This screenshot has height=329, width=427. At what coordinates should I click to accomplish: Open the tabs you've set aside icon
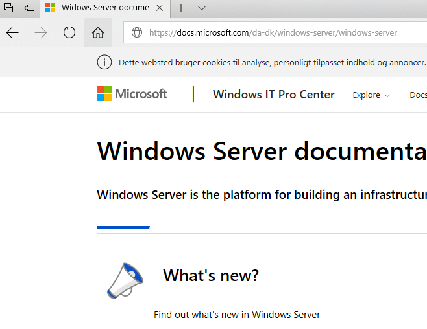8,8
